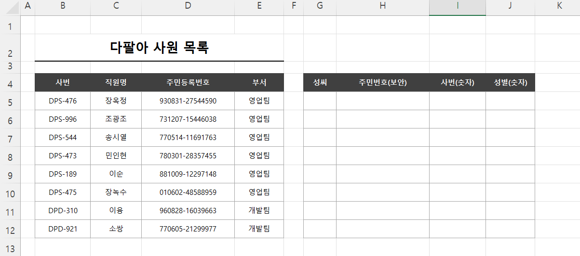Select column header C

[x=116, y=8]
